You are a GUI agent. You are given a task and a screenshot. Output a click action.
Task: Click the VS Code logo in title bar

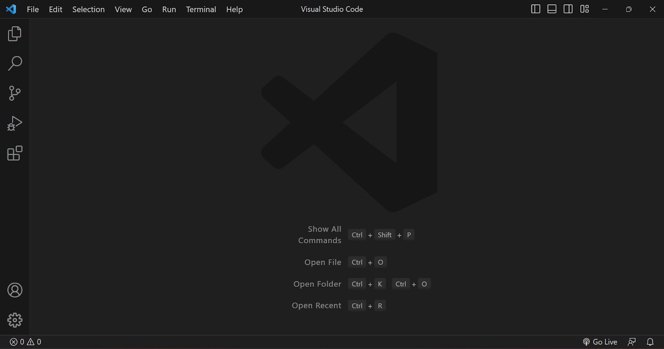(11, 9)
